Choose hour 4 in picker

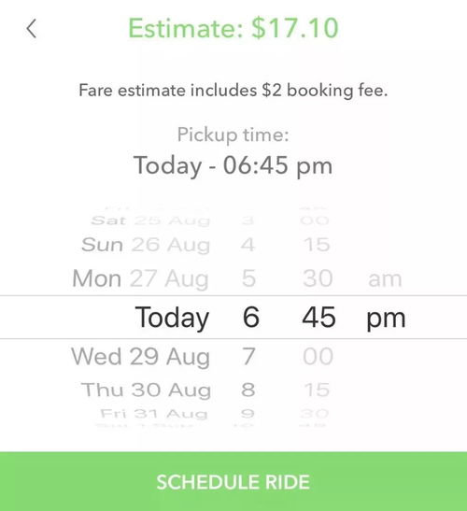(x=248, y=245)
